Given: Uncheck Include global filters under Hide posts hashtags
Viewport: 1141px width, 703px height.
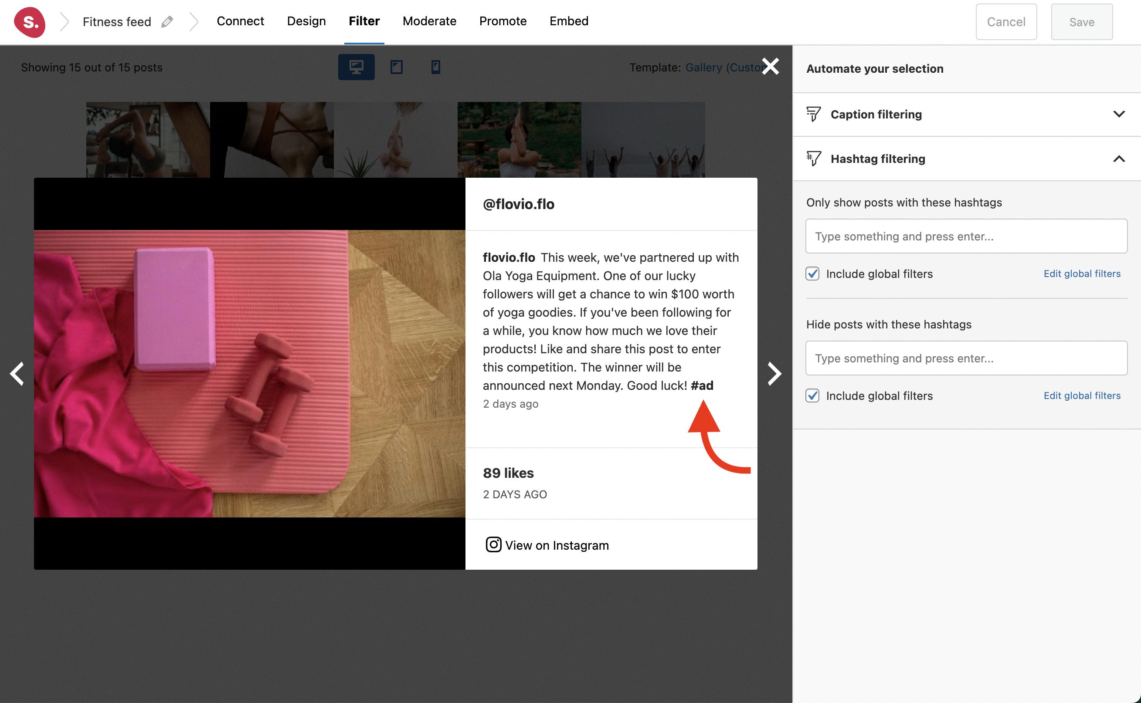Looking at the screenshot, I should pyautogui.click(x=812, y=395).
